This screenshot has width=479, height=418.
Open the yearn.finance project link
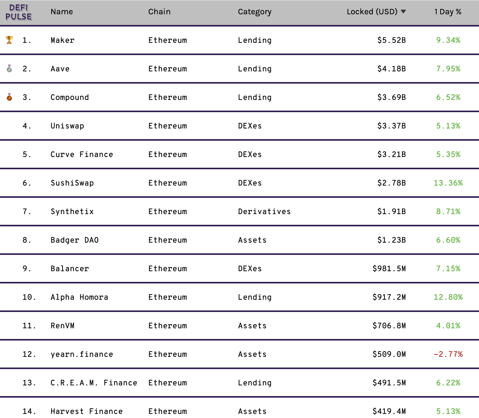coord(82,354)
